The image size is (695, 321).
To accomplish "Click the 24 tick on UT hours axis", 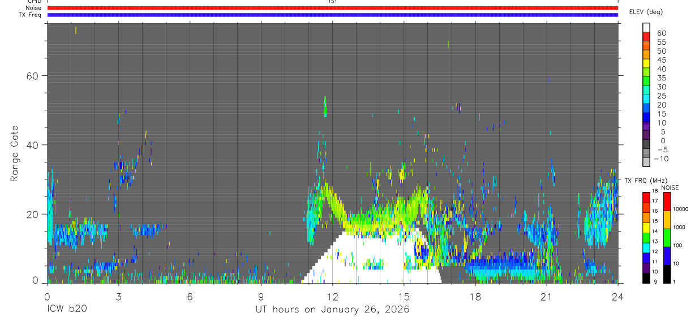I will (x=618, y=296).
